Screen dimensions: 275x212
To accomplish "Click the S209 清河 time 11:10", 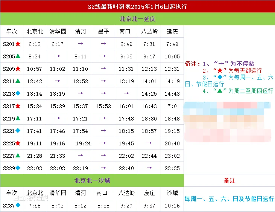I will click(x=81, y=69).
